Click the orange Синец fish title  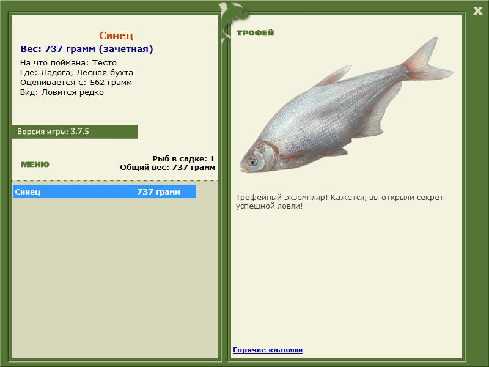point(116,36)
